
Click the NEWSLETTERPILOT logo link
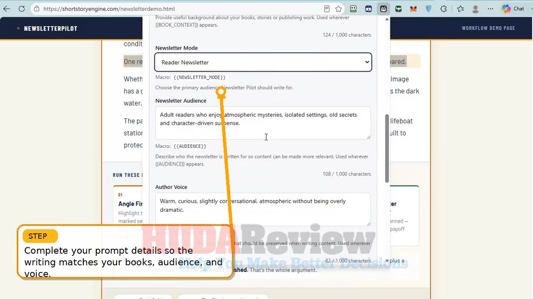click(x=50, y=29)
